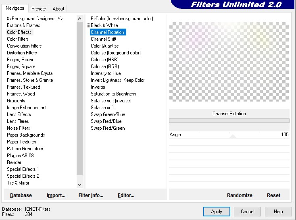Viewport: 296px width, 220px height.
Task: Select the Convolution Filters category
Action: click(24, 46)
